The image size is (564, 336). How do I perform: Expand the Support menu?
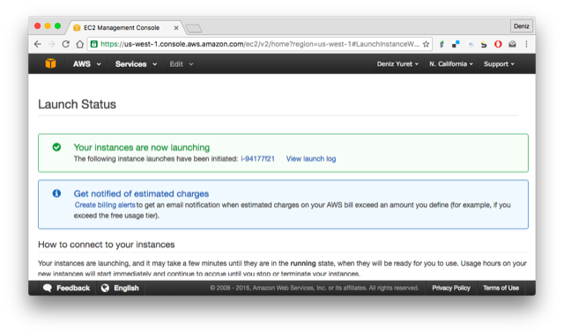[x=499, y=64]
